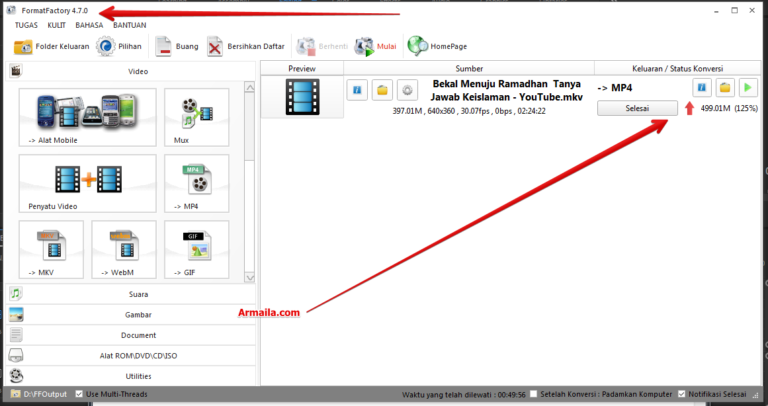The image size is (768, 406).
Task: Expand the Document category
Action: tap(130, 335)
